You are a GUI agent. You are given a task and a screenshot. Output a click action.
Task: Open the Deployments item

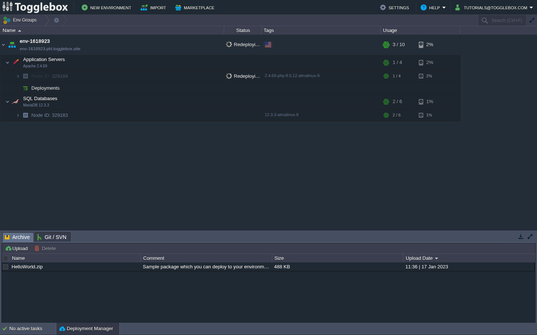pyautogui.click(x=45, y=88)
